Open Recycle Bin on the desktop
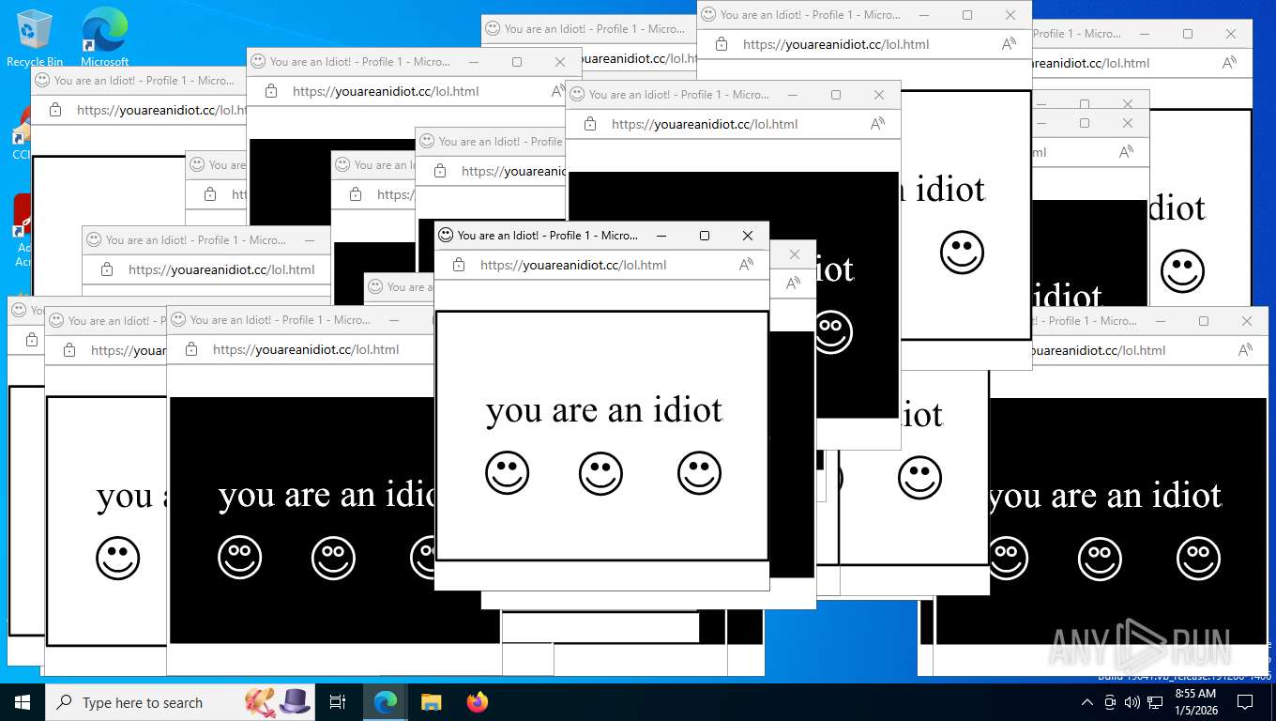The height and width of the screenshot is (721, 1276). point(35,38)
